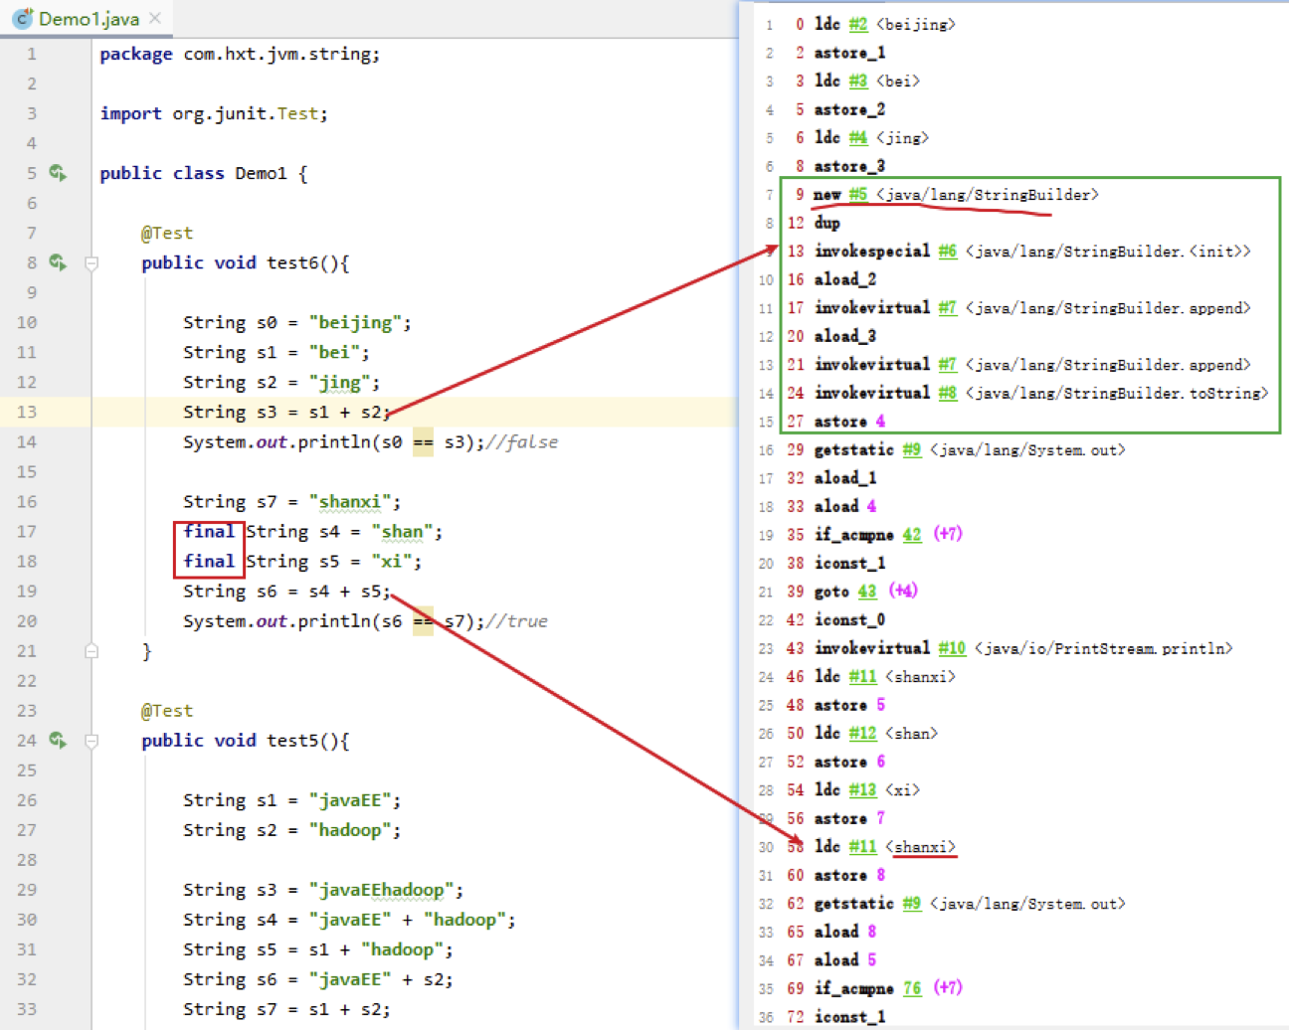
Task: Click the #10 PrintStream.println reference link
Action: [x=952, y=648]
